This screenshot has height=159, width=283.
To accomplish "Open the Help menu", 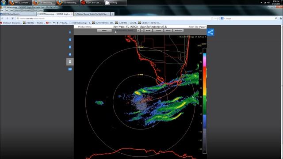I will click(41, 11).
